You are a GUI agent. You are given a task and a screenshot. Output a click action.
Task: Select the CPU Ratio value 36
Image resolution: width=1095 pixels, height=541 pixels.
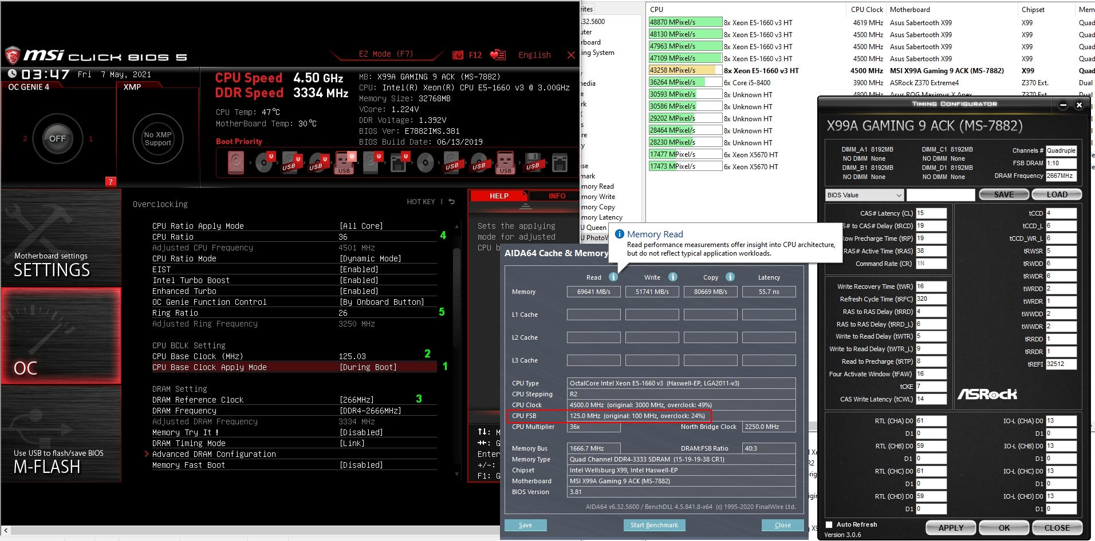point(343,237)
